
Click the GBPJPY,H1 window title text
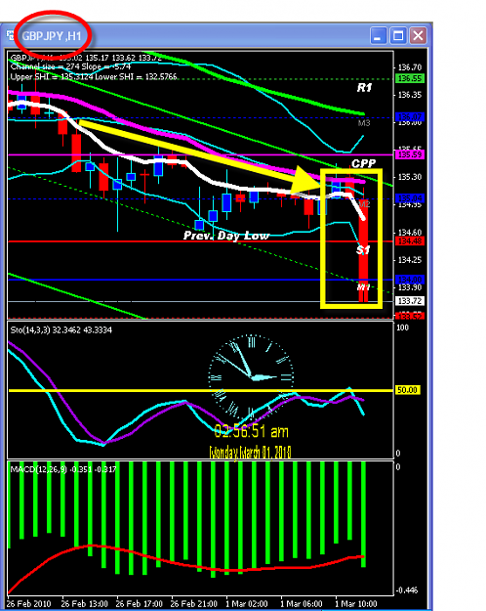click(52, 36)
